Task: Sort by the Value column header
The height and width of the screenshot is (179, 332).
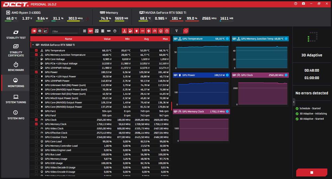Action: [x=107, y=39]
